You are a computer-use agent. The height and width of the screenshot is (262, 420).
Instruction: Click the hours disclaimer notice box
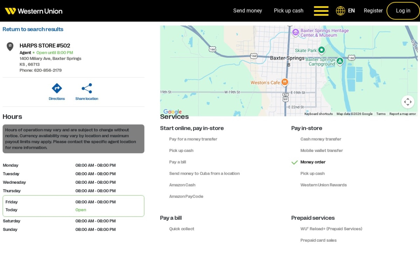coord(73,139)
